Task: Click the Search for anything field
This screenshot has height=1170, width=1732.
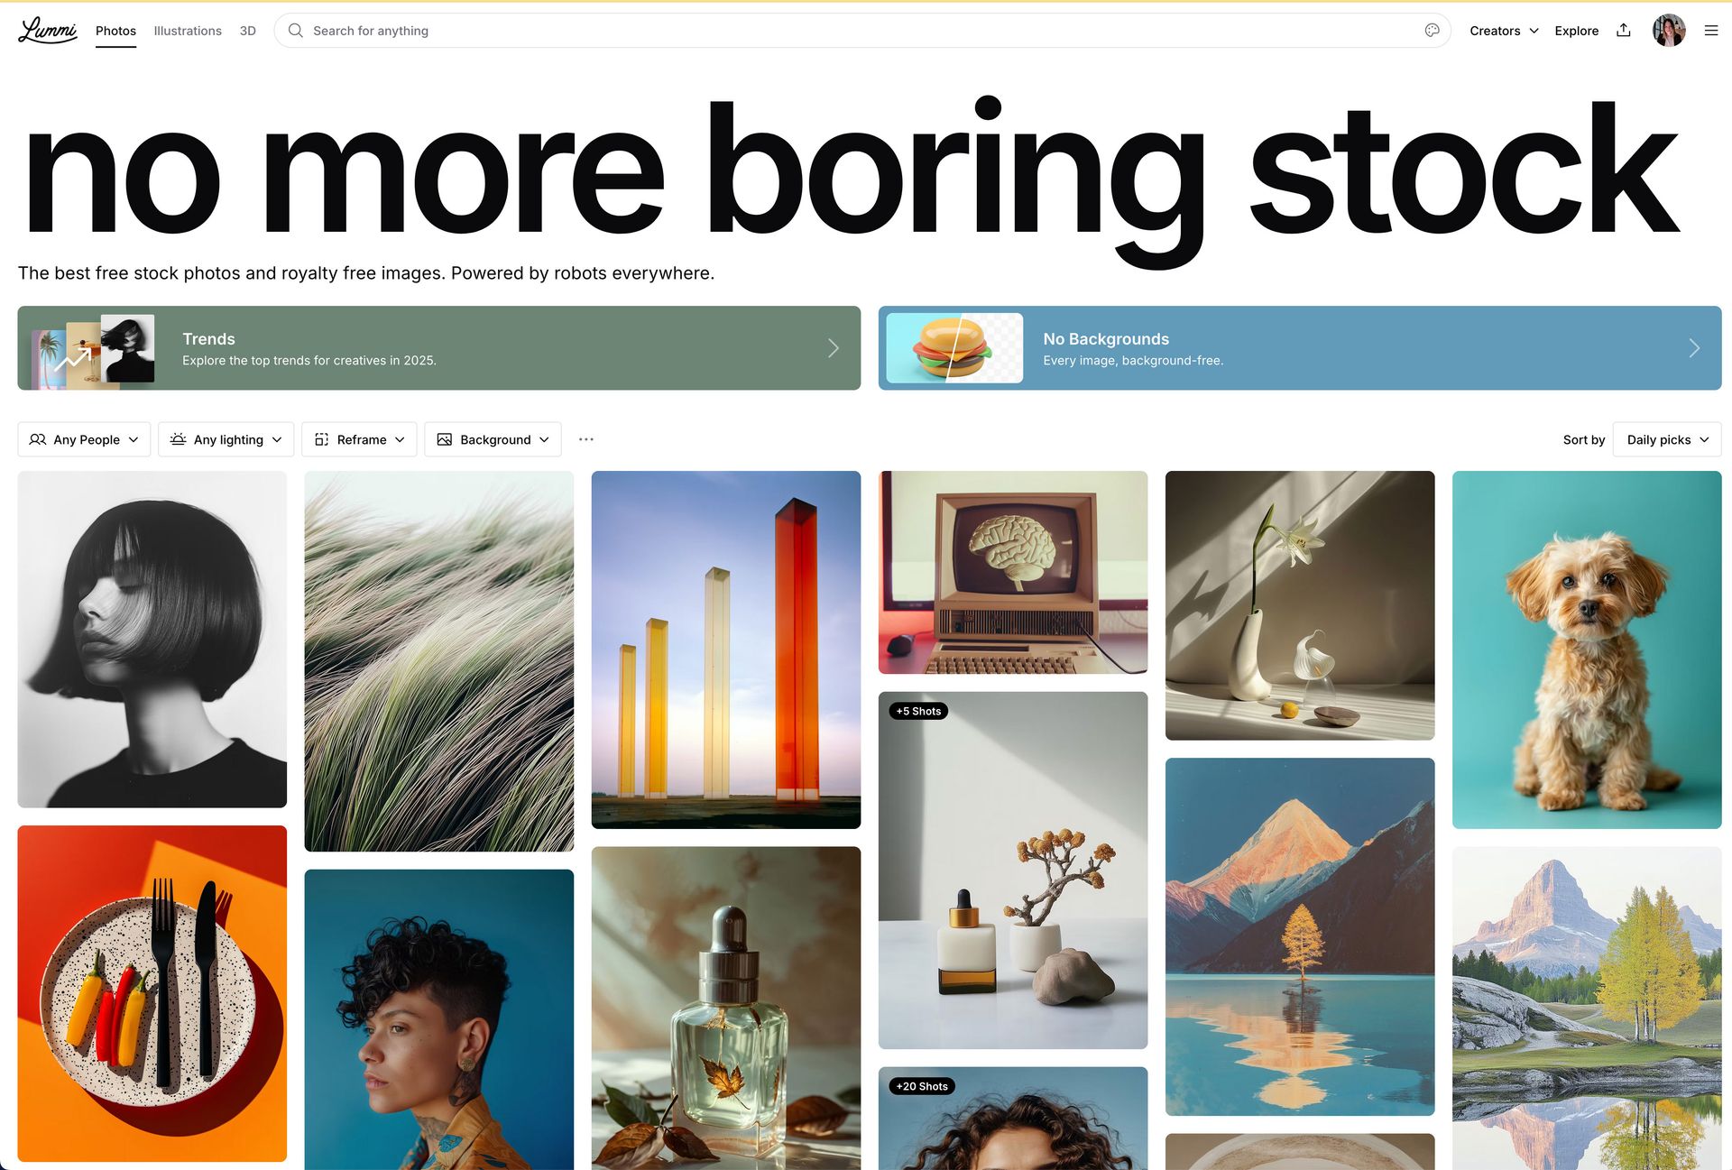Action: 861,31
